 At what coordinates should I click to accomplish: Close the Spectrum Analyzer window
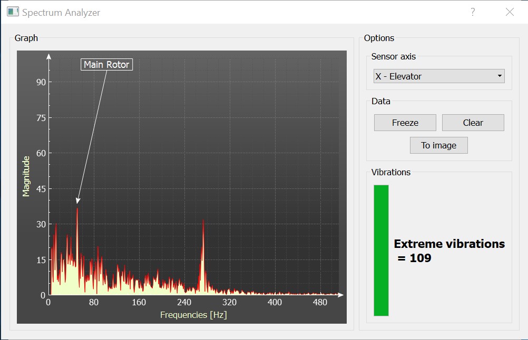(510, 12)
